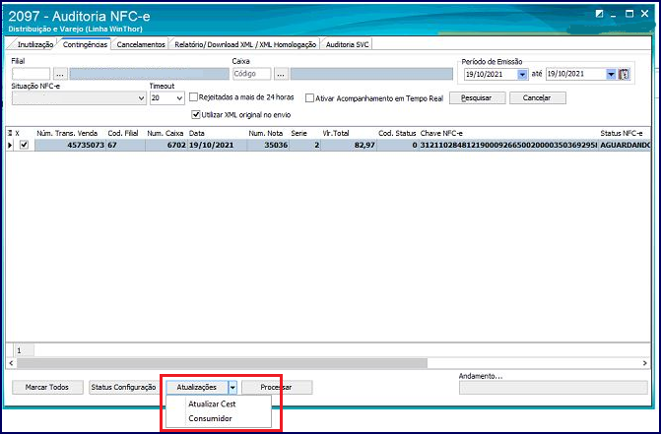This screenshot has width=661, height=434.
Task: Uncheck Utilizar XML original no envio
Action: click(x=196, y=114)
